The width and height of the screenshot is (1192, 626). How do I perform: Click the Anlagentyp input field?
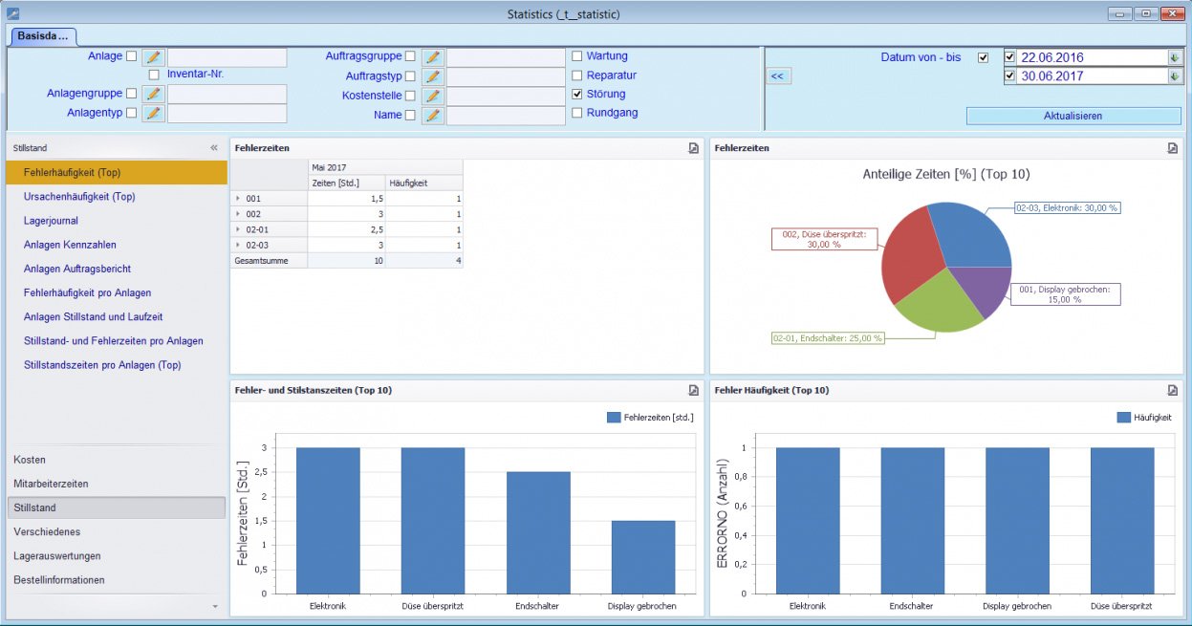pyautogui.click(x=228, y=114)
